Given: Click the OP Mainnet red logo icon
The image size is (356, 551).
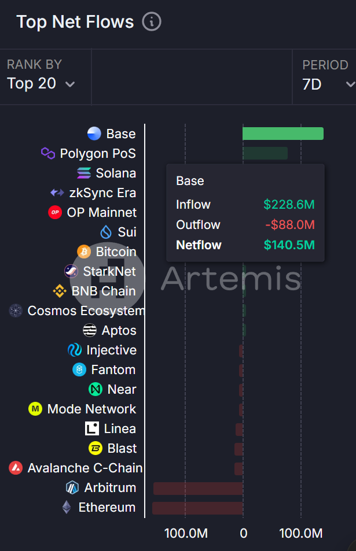Looking at the screenshot, I should 55,212.
